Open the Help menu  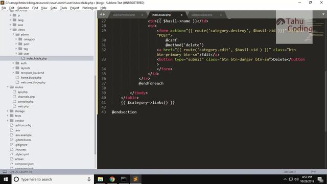(103, 8)
